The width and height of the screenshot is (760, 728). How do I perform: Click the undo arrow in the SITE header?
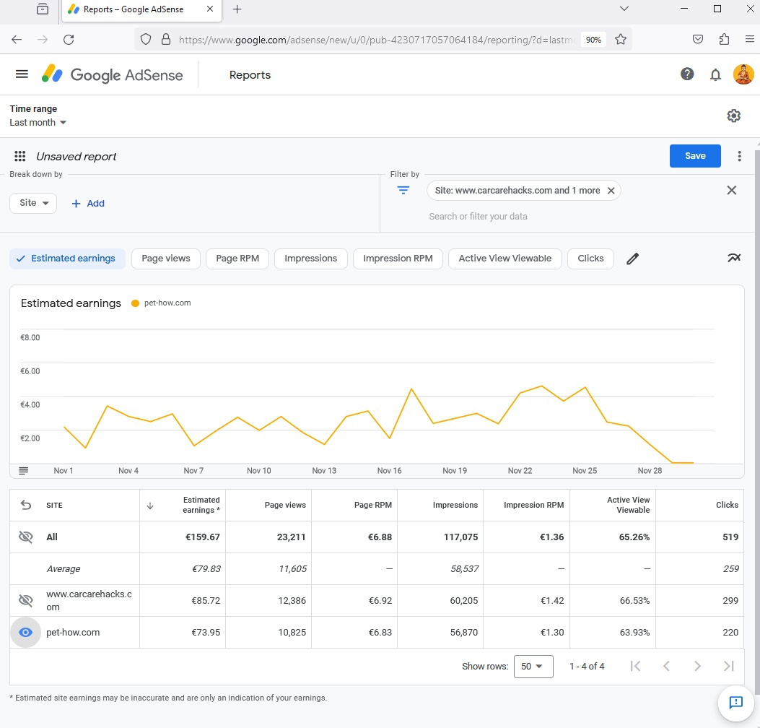tap(26, 505)
